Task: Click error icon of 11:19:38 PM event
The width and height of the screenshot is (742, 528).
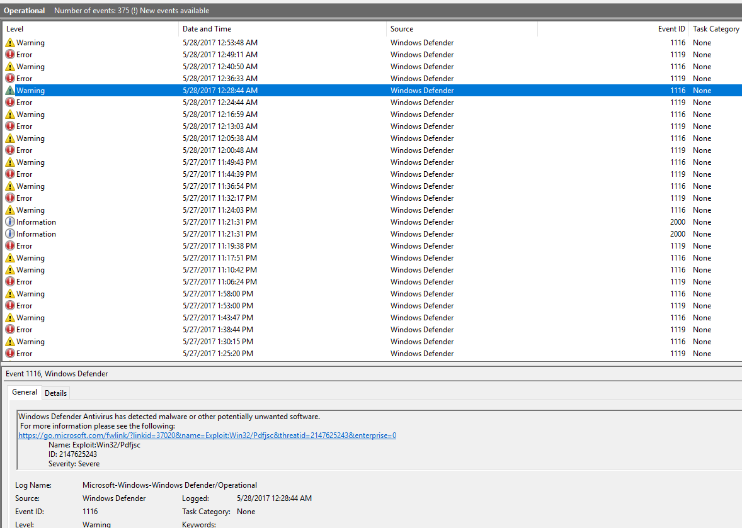Action: (x=10, y=246)
